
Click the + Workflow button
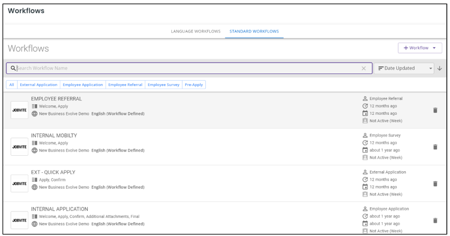pos(420,48)
